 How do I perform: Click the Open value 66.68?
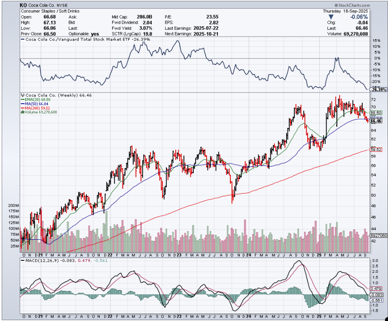49,17
